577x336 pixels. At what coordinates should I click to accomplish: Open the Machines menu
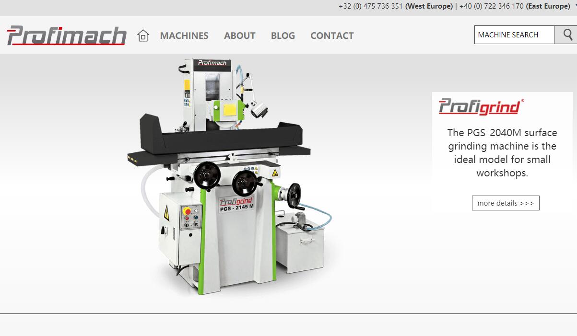184,35
